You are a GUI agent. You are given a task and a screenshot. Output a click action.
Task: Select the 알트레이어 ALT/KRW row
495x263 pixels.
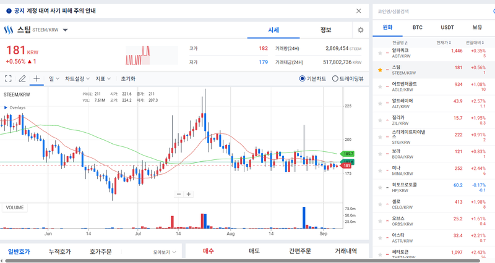coord(434,104)
